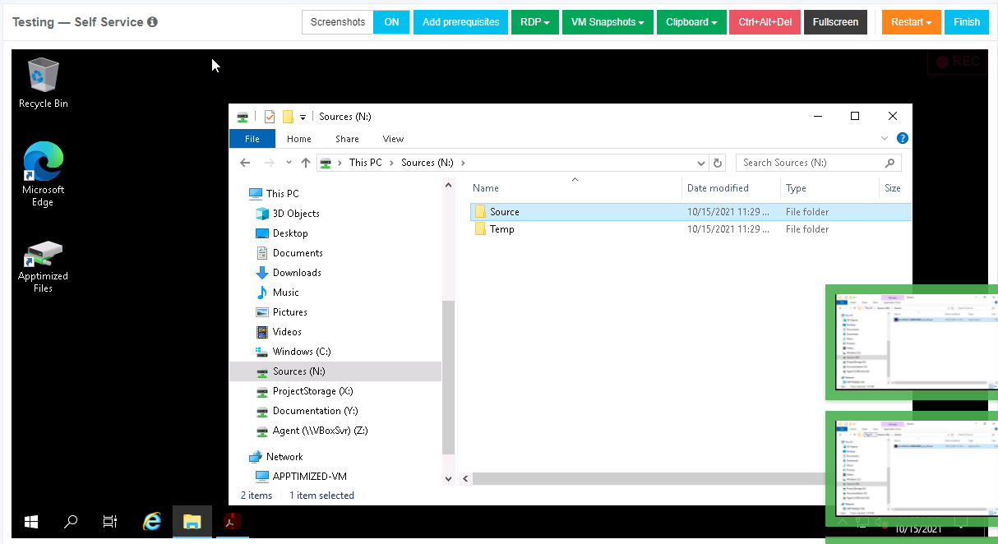Click the Windows Start button
Screen dimensions: 998x544
(31, 522)
